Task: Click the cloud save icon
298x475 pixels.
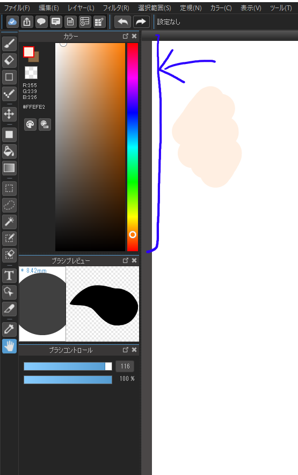Action: [12, 22]
